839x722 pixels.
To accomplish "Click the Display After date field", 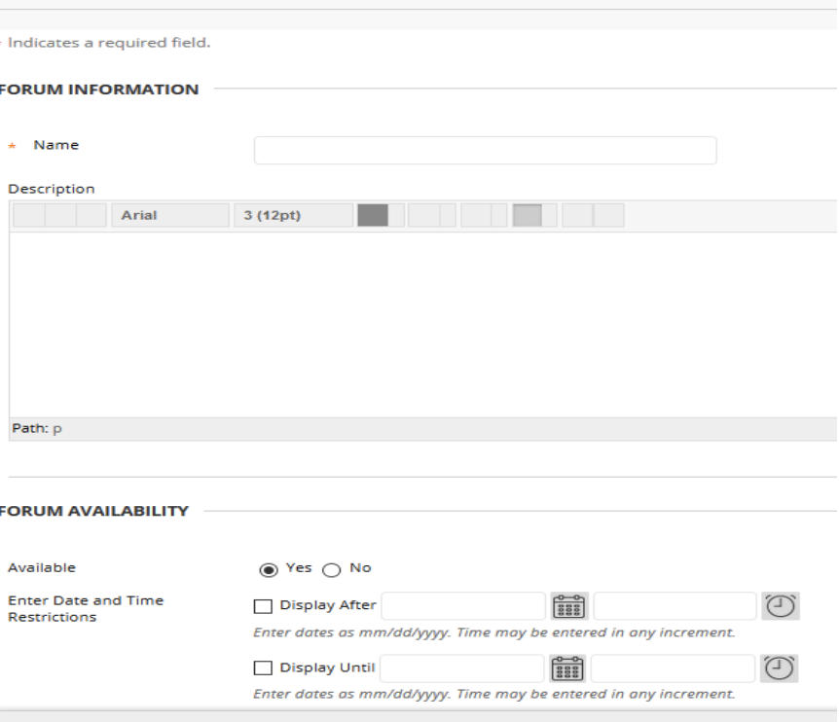I will 462,605.
